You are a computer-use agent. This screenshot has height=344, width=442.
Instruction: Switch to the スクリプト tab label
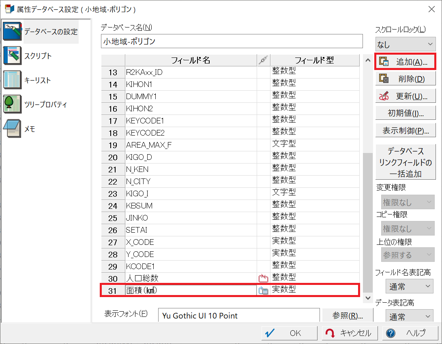(38, 56)
